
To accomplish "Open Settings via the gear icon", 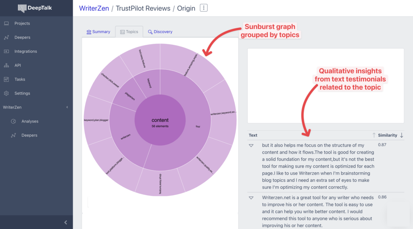I will point(6,93).
